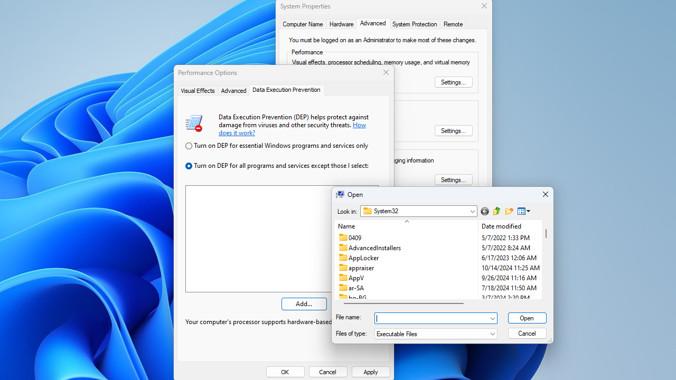The height and width of the screenshot is (380, 676).
Task: Click the Add... button
Action: coord(304,304)
